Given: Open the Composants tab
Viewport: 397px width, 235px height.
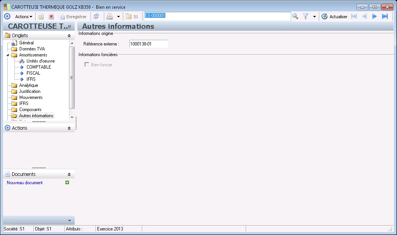Looking at the screenshot, I should pos(30,110).
